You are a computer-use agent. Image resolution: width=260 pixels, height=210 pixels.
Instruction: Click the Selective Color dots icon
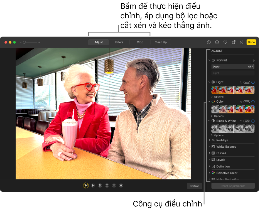(213, 173)
